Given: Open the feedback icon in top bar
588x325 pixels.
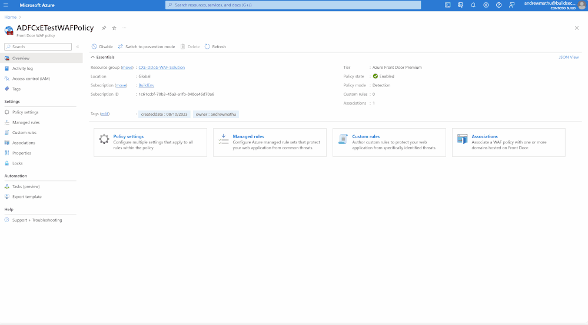Looking at the screenshot, I should (x=511, y=5).
